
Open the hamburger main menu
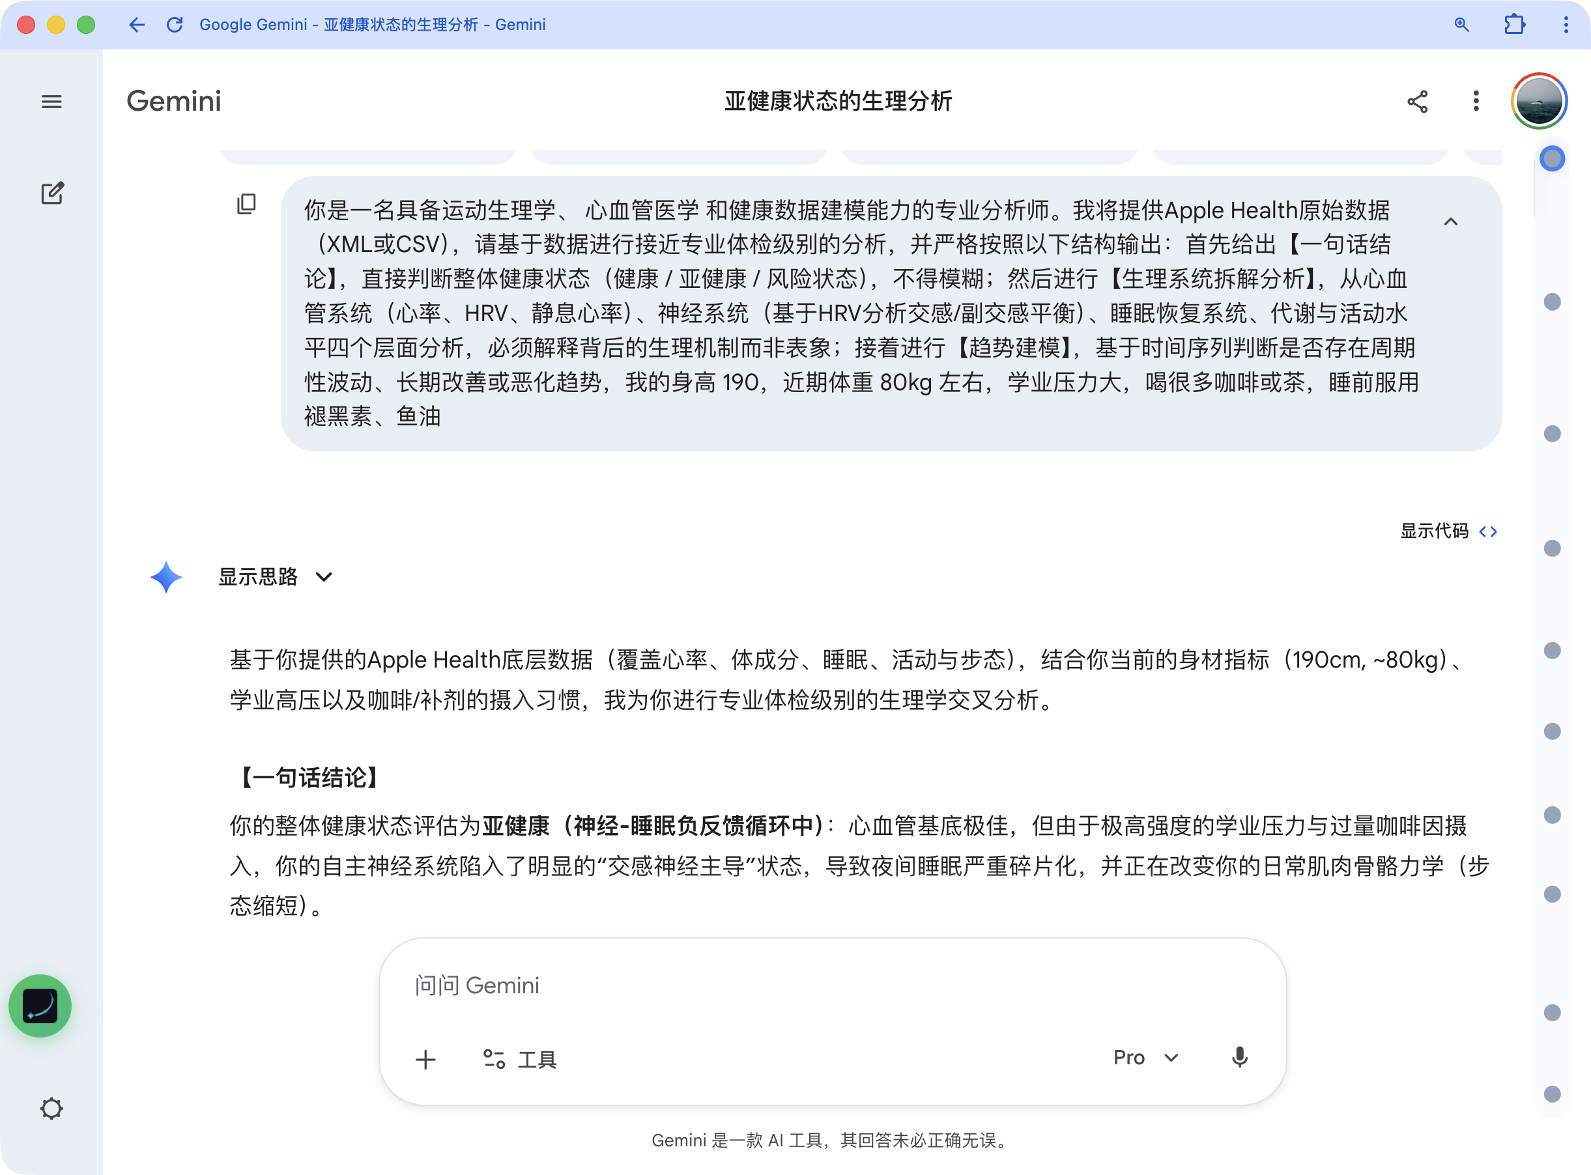[51, 102]
